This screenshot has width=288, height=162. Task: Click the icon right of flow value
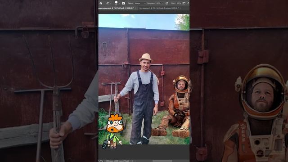(x=184, y=3)
